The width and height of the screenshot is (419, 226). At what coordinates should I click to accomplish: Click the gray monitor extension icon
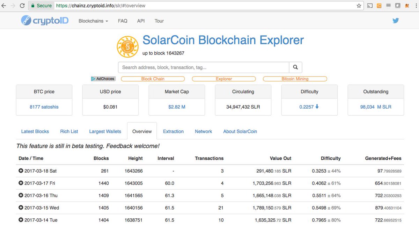coord(388,6)
